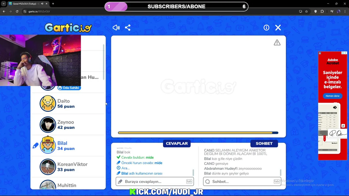
Task: Click the 'Ara...' clock line
Action: point(123,168)
